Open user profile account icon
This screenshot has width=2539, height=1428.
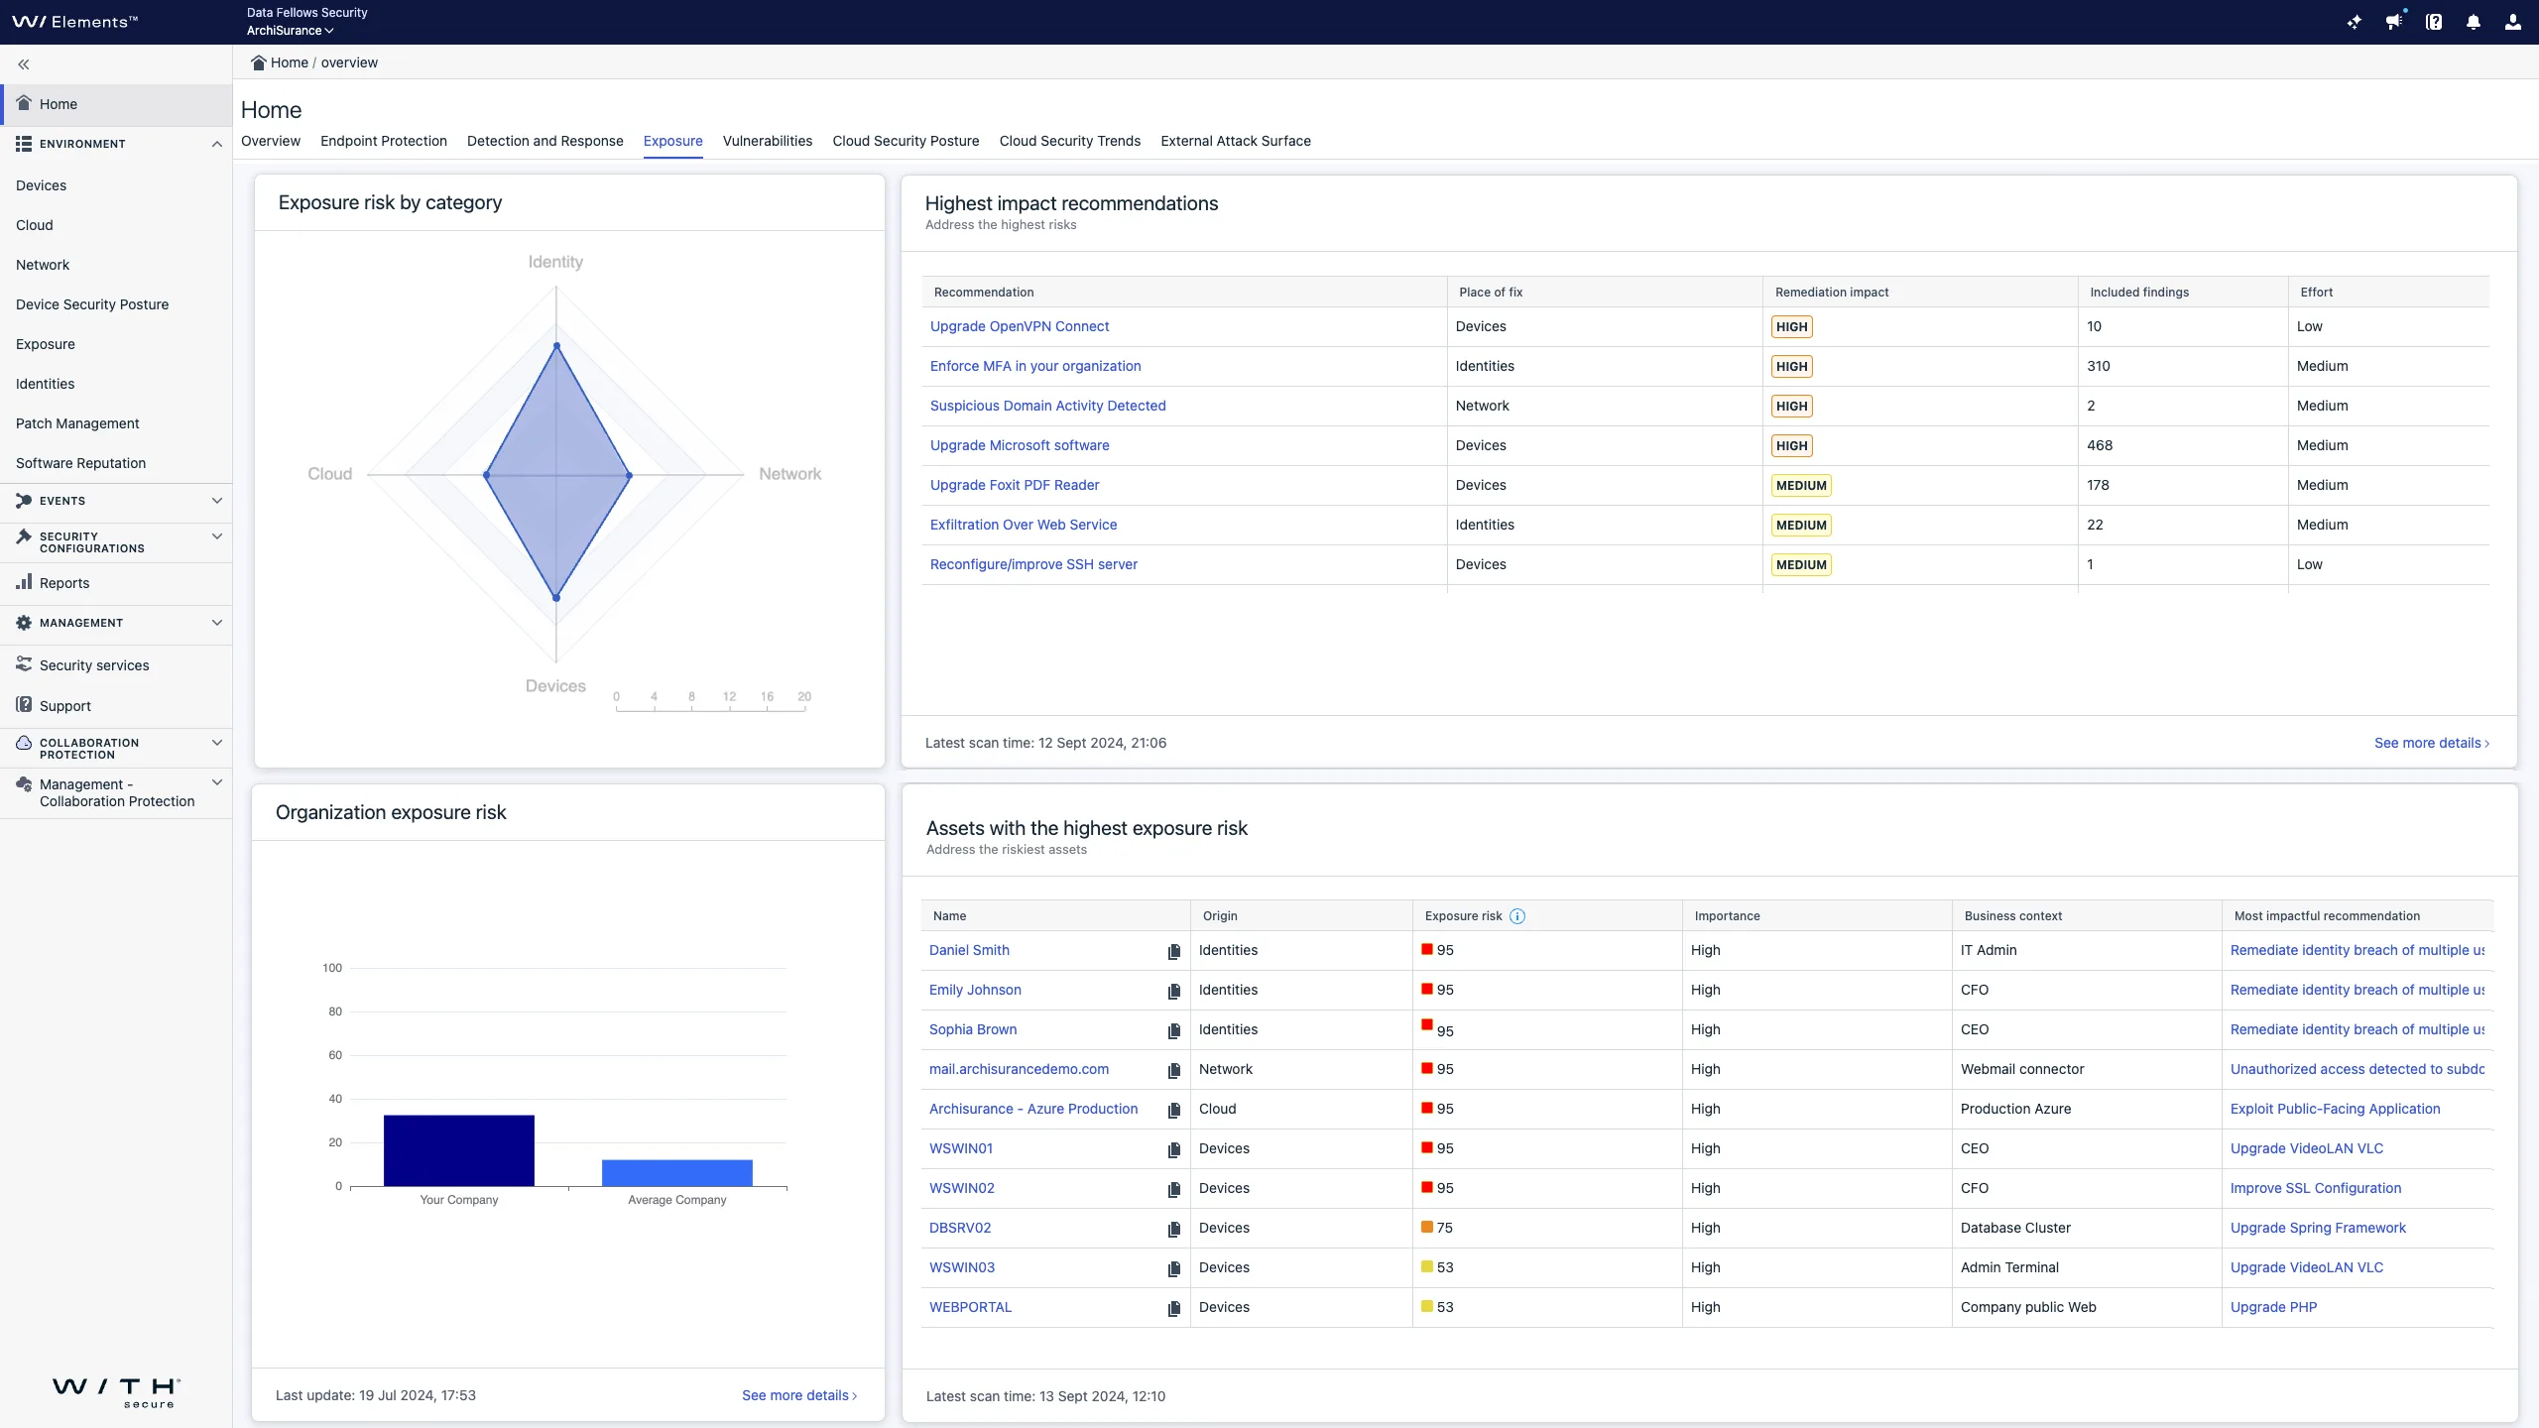pyautogui.click(x=2512, y=22)
